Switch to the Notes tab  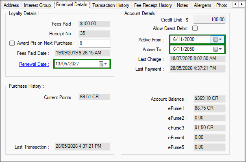(x=183, y=5)
